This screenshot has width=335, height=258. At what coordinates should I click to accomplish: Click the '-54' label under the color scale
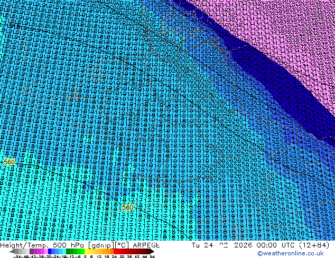pos(17,256)
